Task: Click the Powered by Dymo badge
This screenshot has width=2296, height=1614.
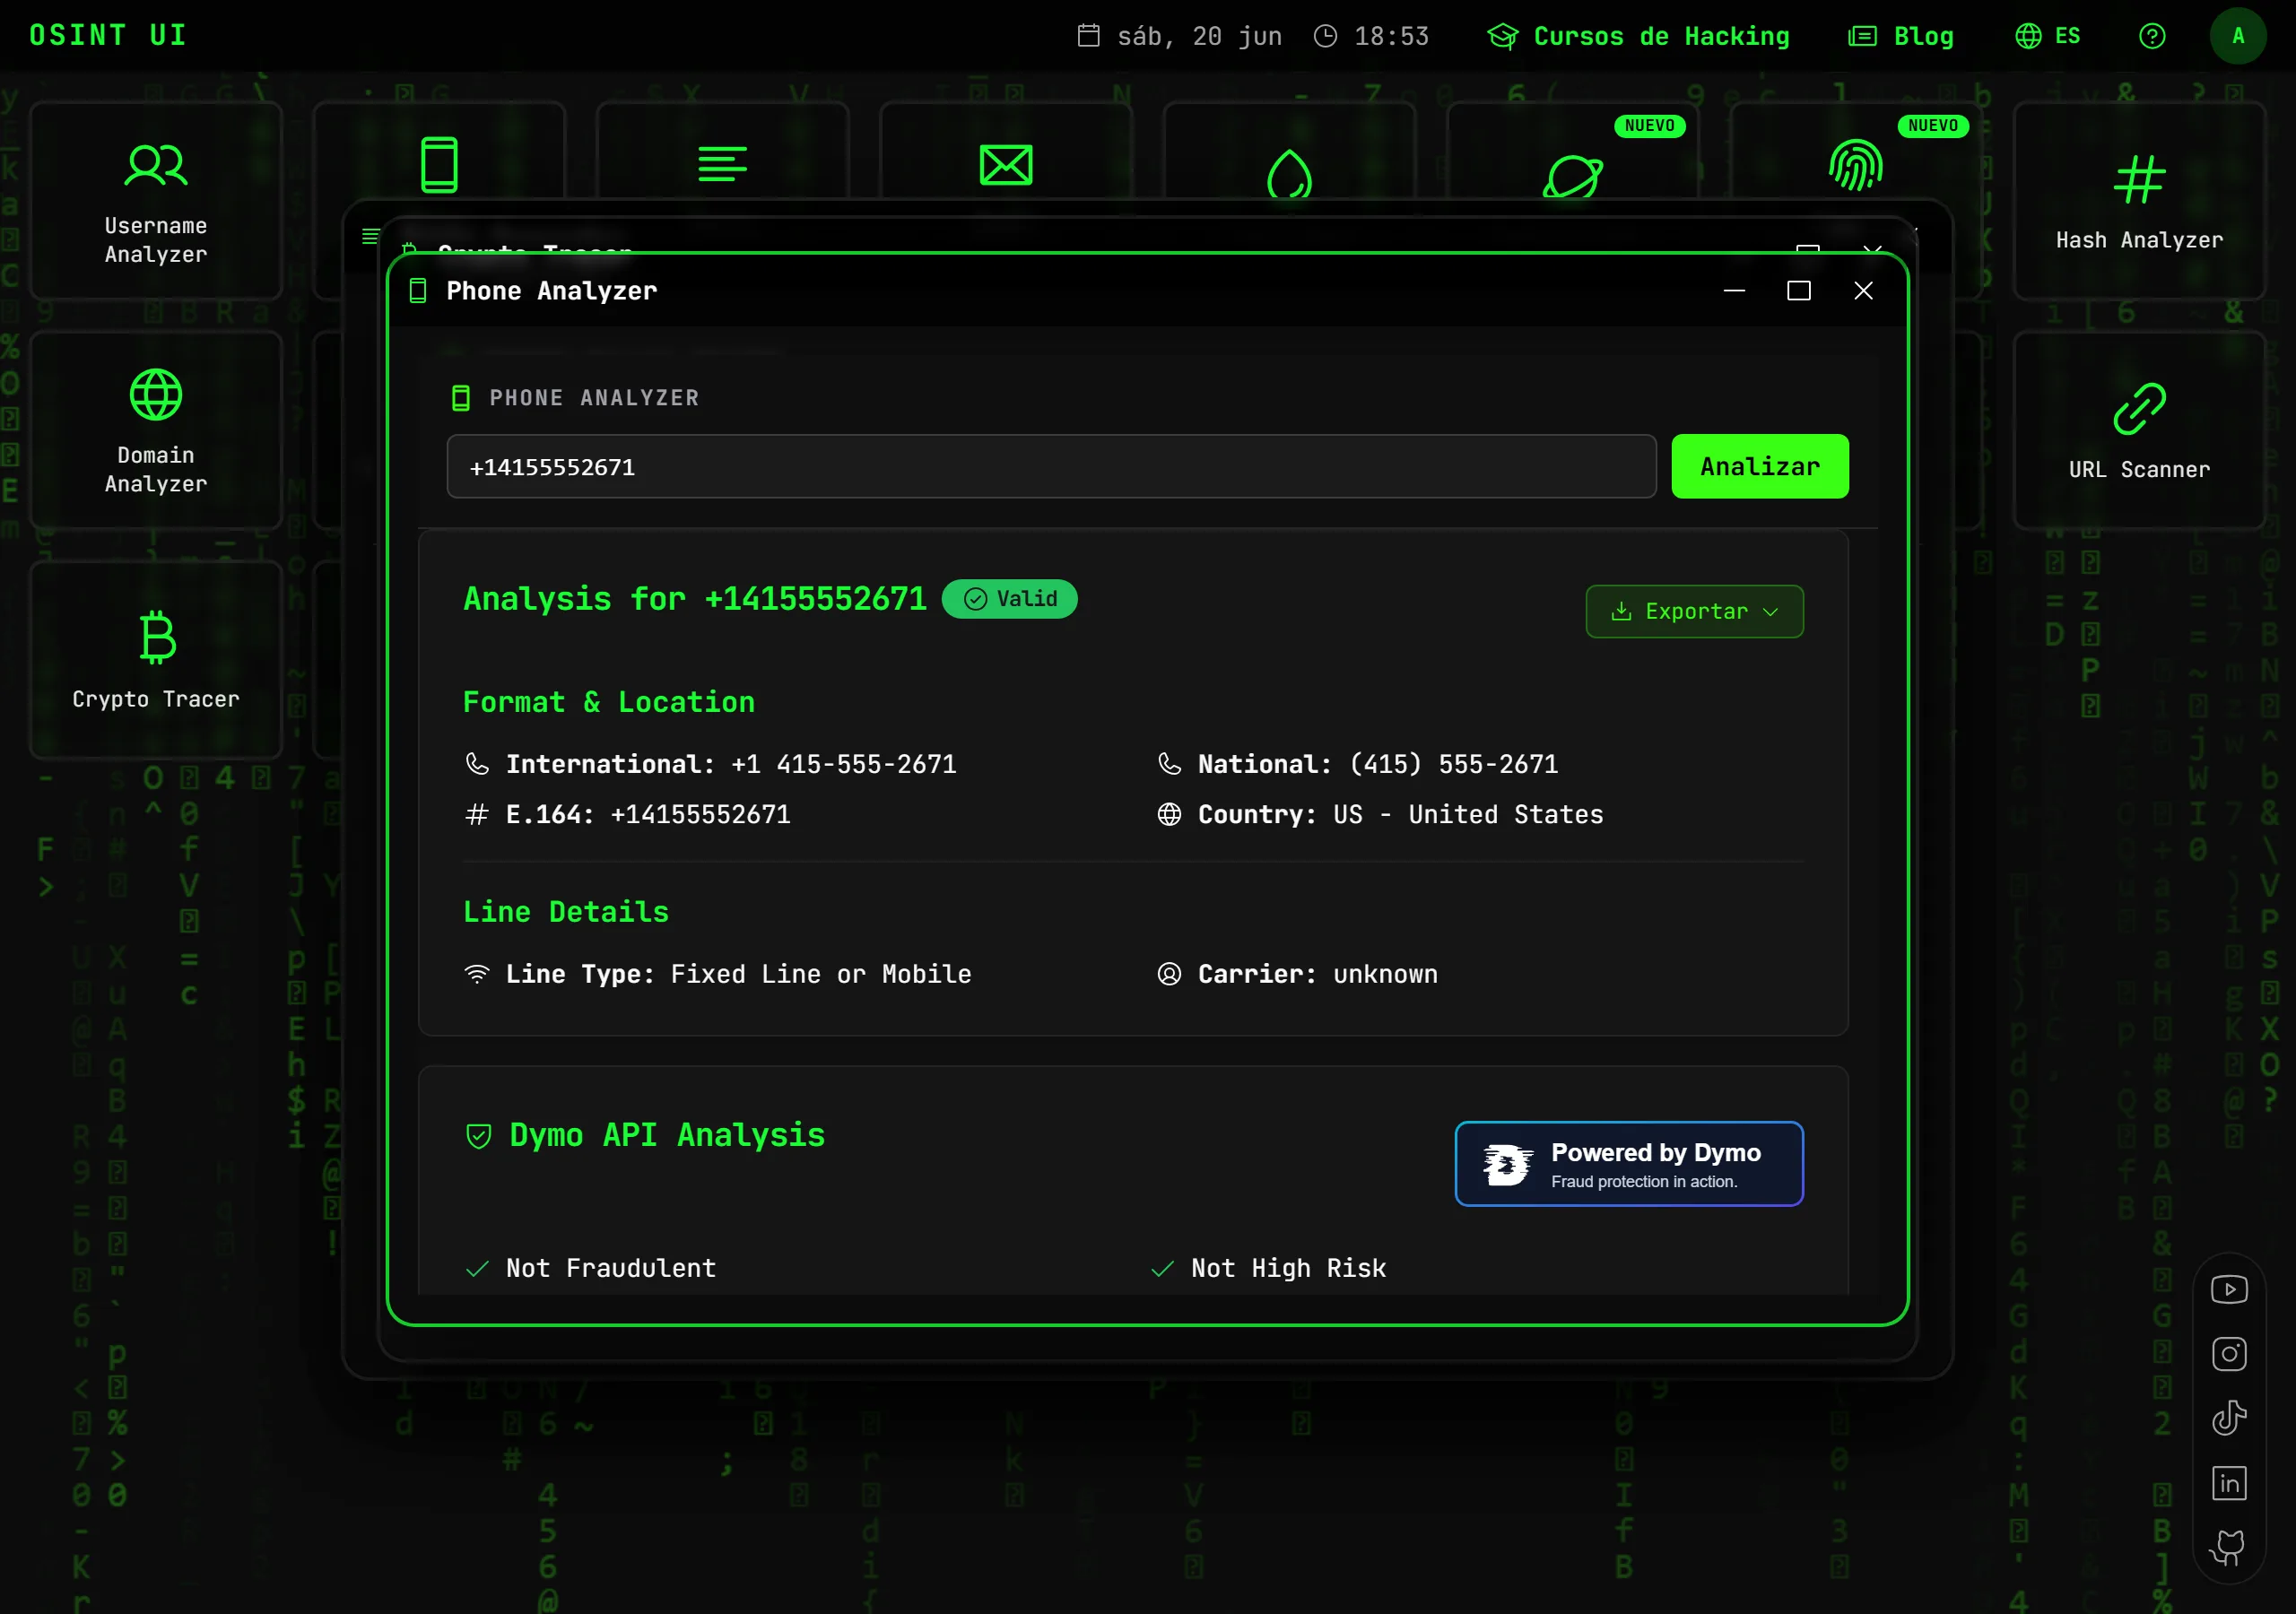Action: (1629, 1164)
